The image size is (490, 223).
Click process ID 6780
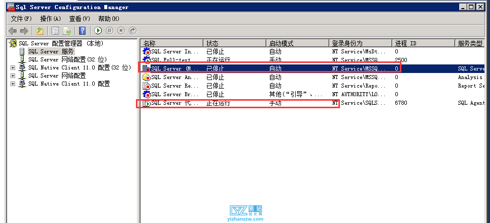(401, 103)
